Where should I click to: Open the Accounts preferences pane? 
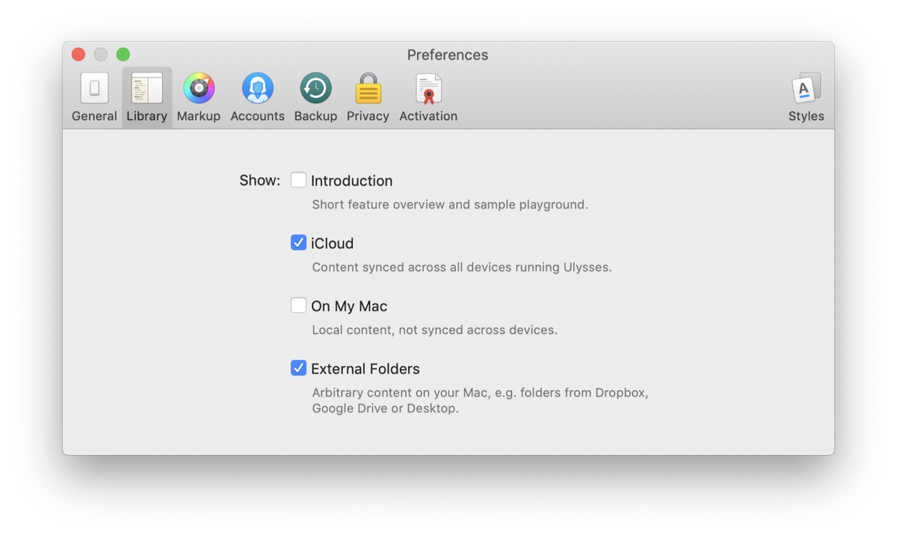coord(257,97)
